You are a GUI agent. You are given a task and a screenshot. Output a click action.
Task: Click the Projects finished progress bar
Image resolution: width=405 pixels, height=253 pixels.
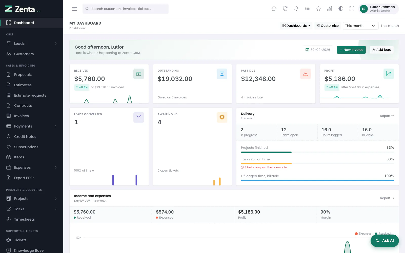point(317,152)
